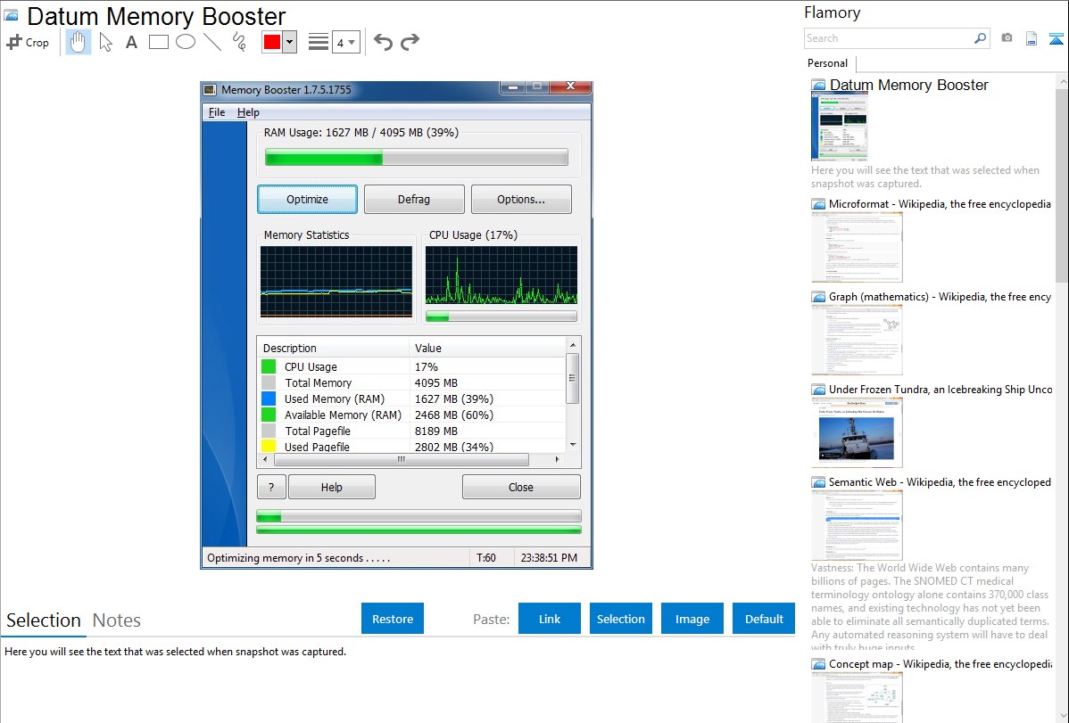Open the Graph (mathematics) snapshot thumbnail

tap(857, 340)
